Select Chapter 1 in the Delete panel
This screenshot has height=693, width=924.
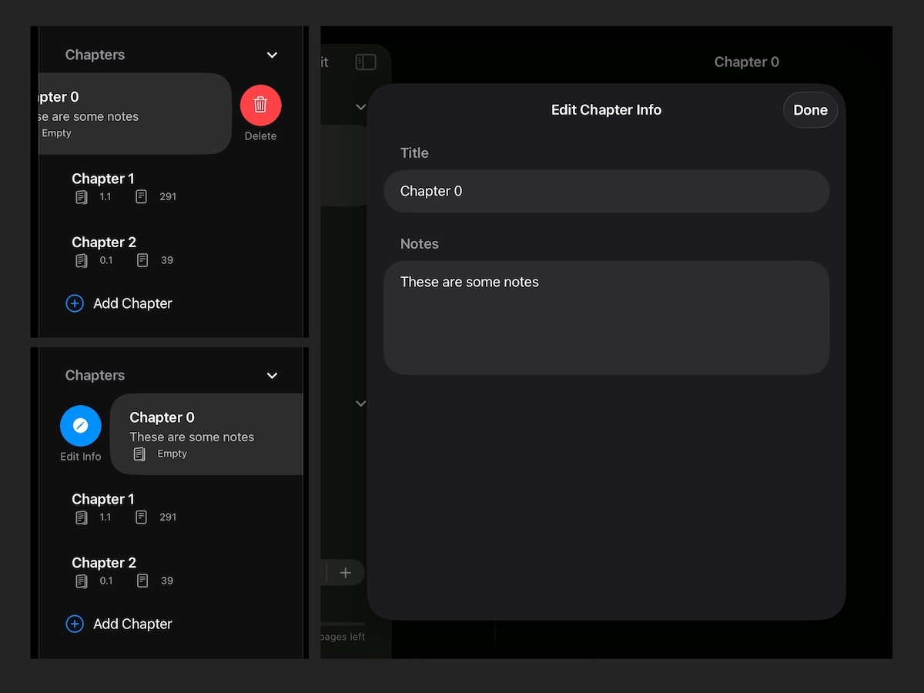coord(103,179)
